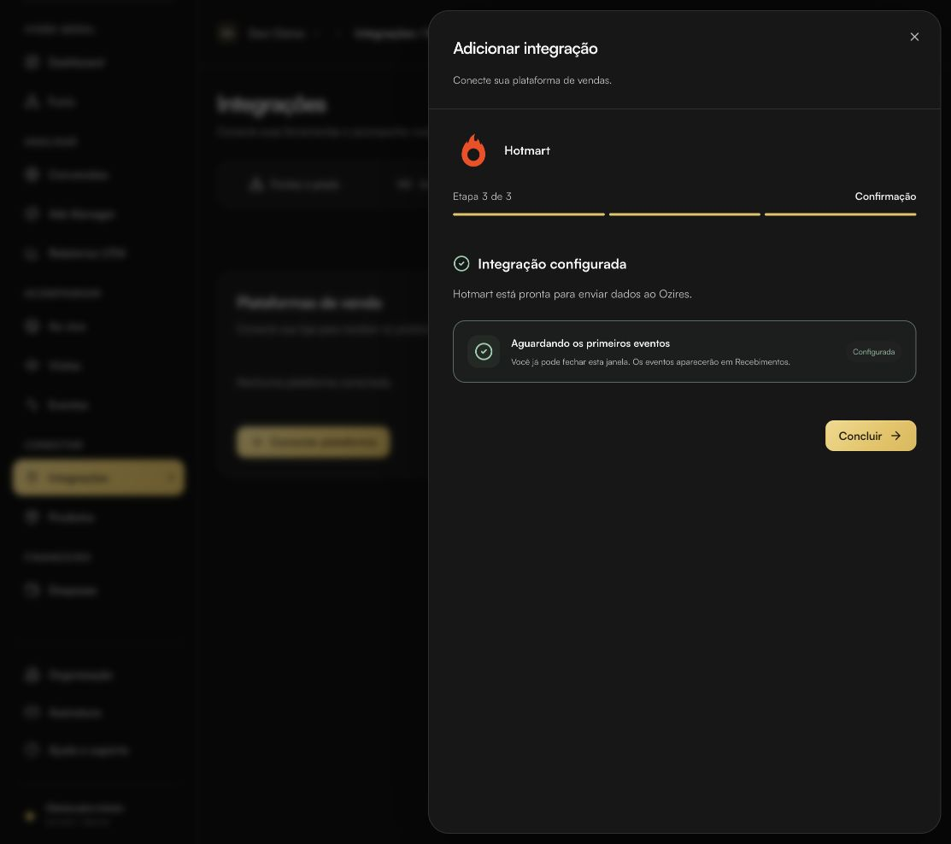Click the first step progress bar segment
Image resolution: width=951 pixels, height=844 pixels.
tap(528, 214)
